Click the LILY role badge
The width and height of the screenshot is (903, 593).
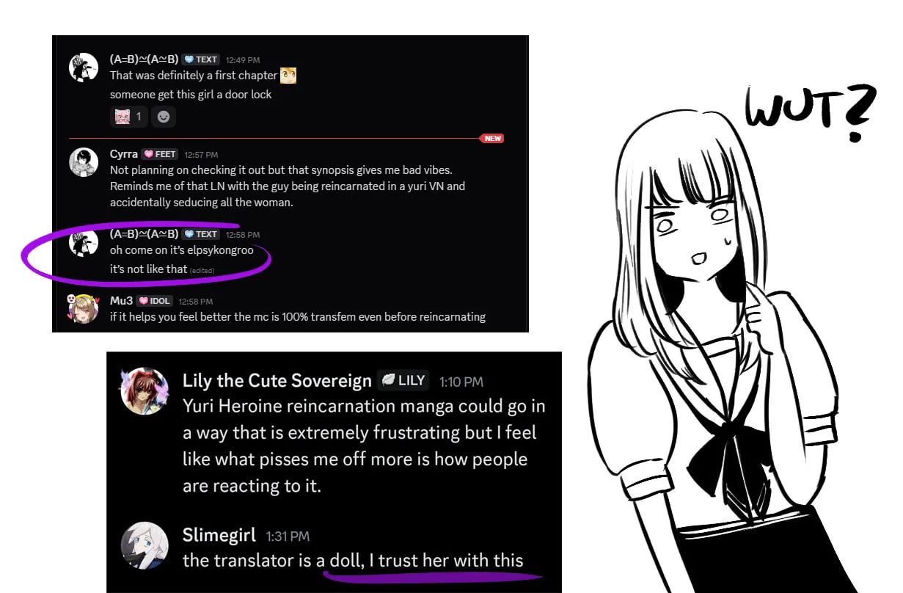point(403,380)
